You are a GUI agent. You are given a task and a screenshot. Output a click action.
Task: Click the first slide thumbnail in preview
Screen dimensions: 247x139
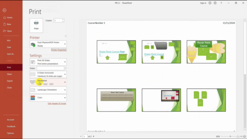coord(116,52)
